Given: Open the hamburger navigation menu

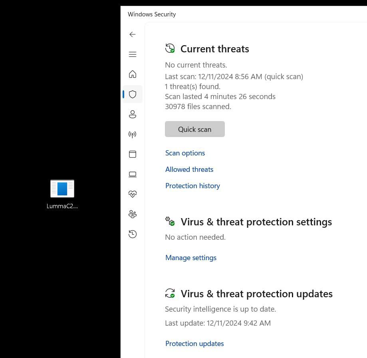Looking at the screenshot, I should (x=133, y=54).
